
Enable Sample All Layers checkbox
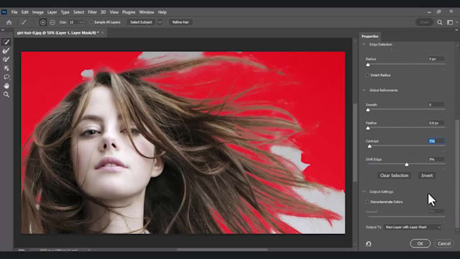coord(91,22)
